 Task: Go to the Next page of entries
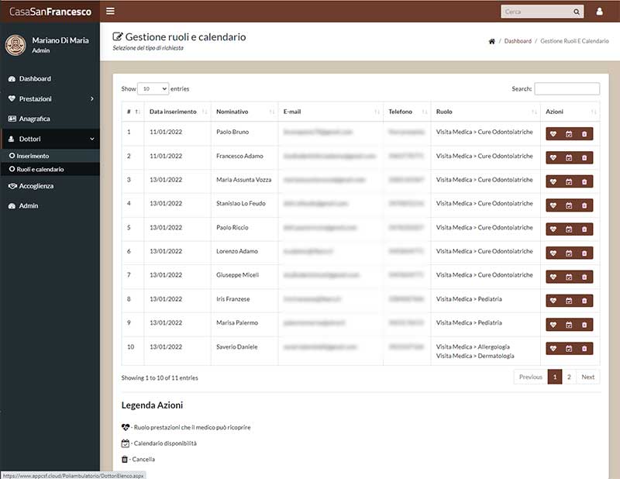[x=588, y=377]
